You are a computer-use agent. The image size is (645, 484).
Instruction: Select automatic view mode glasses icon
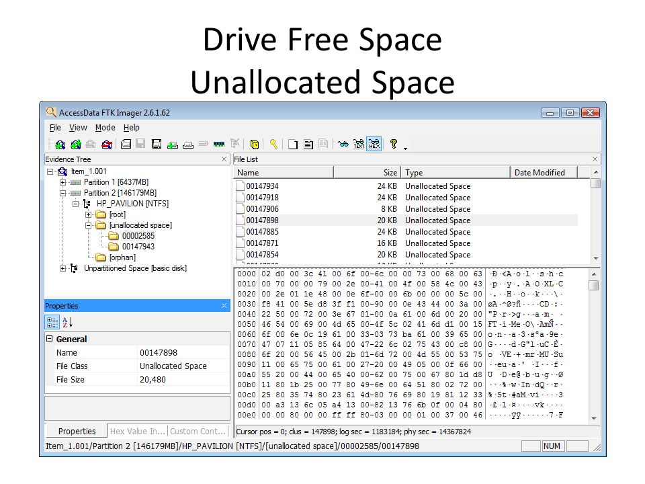(343, 144)
